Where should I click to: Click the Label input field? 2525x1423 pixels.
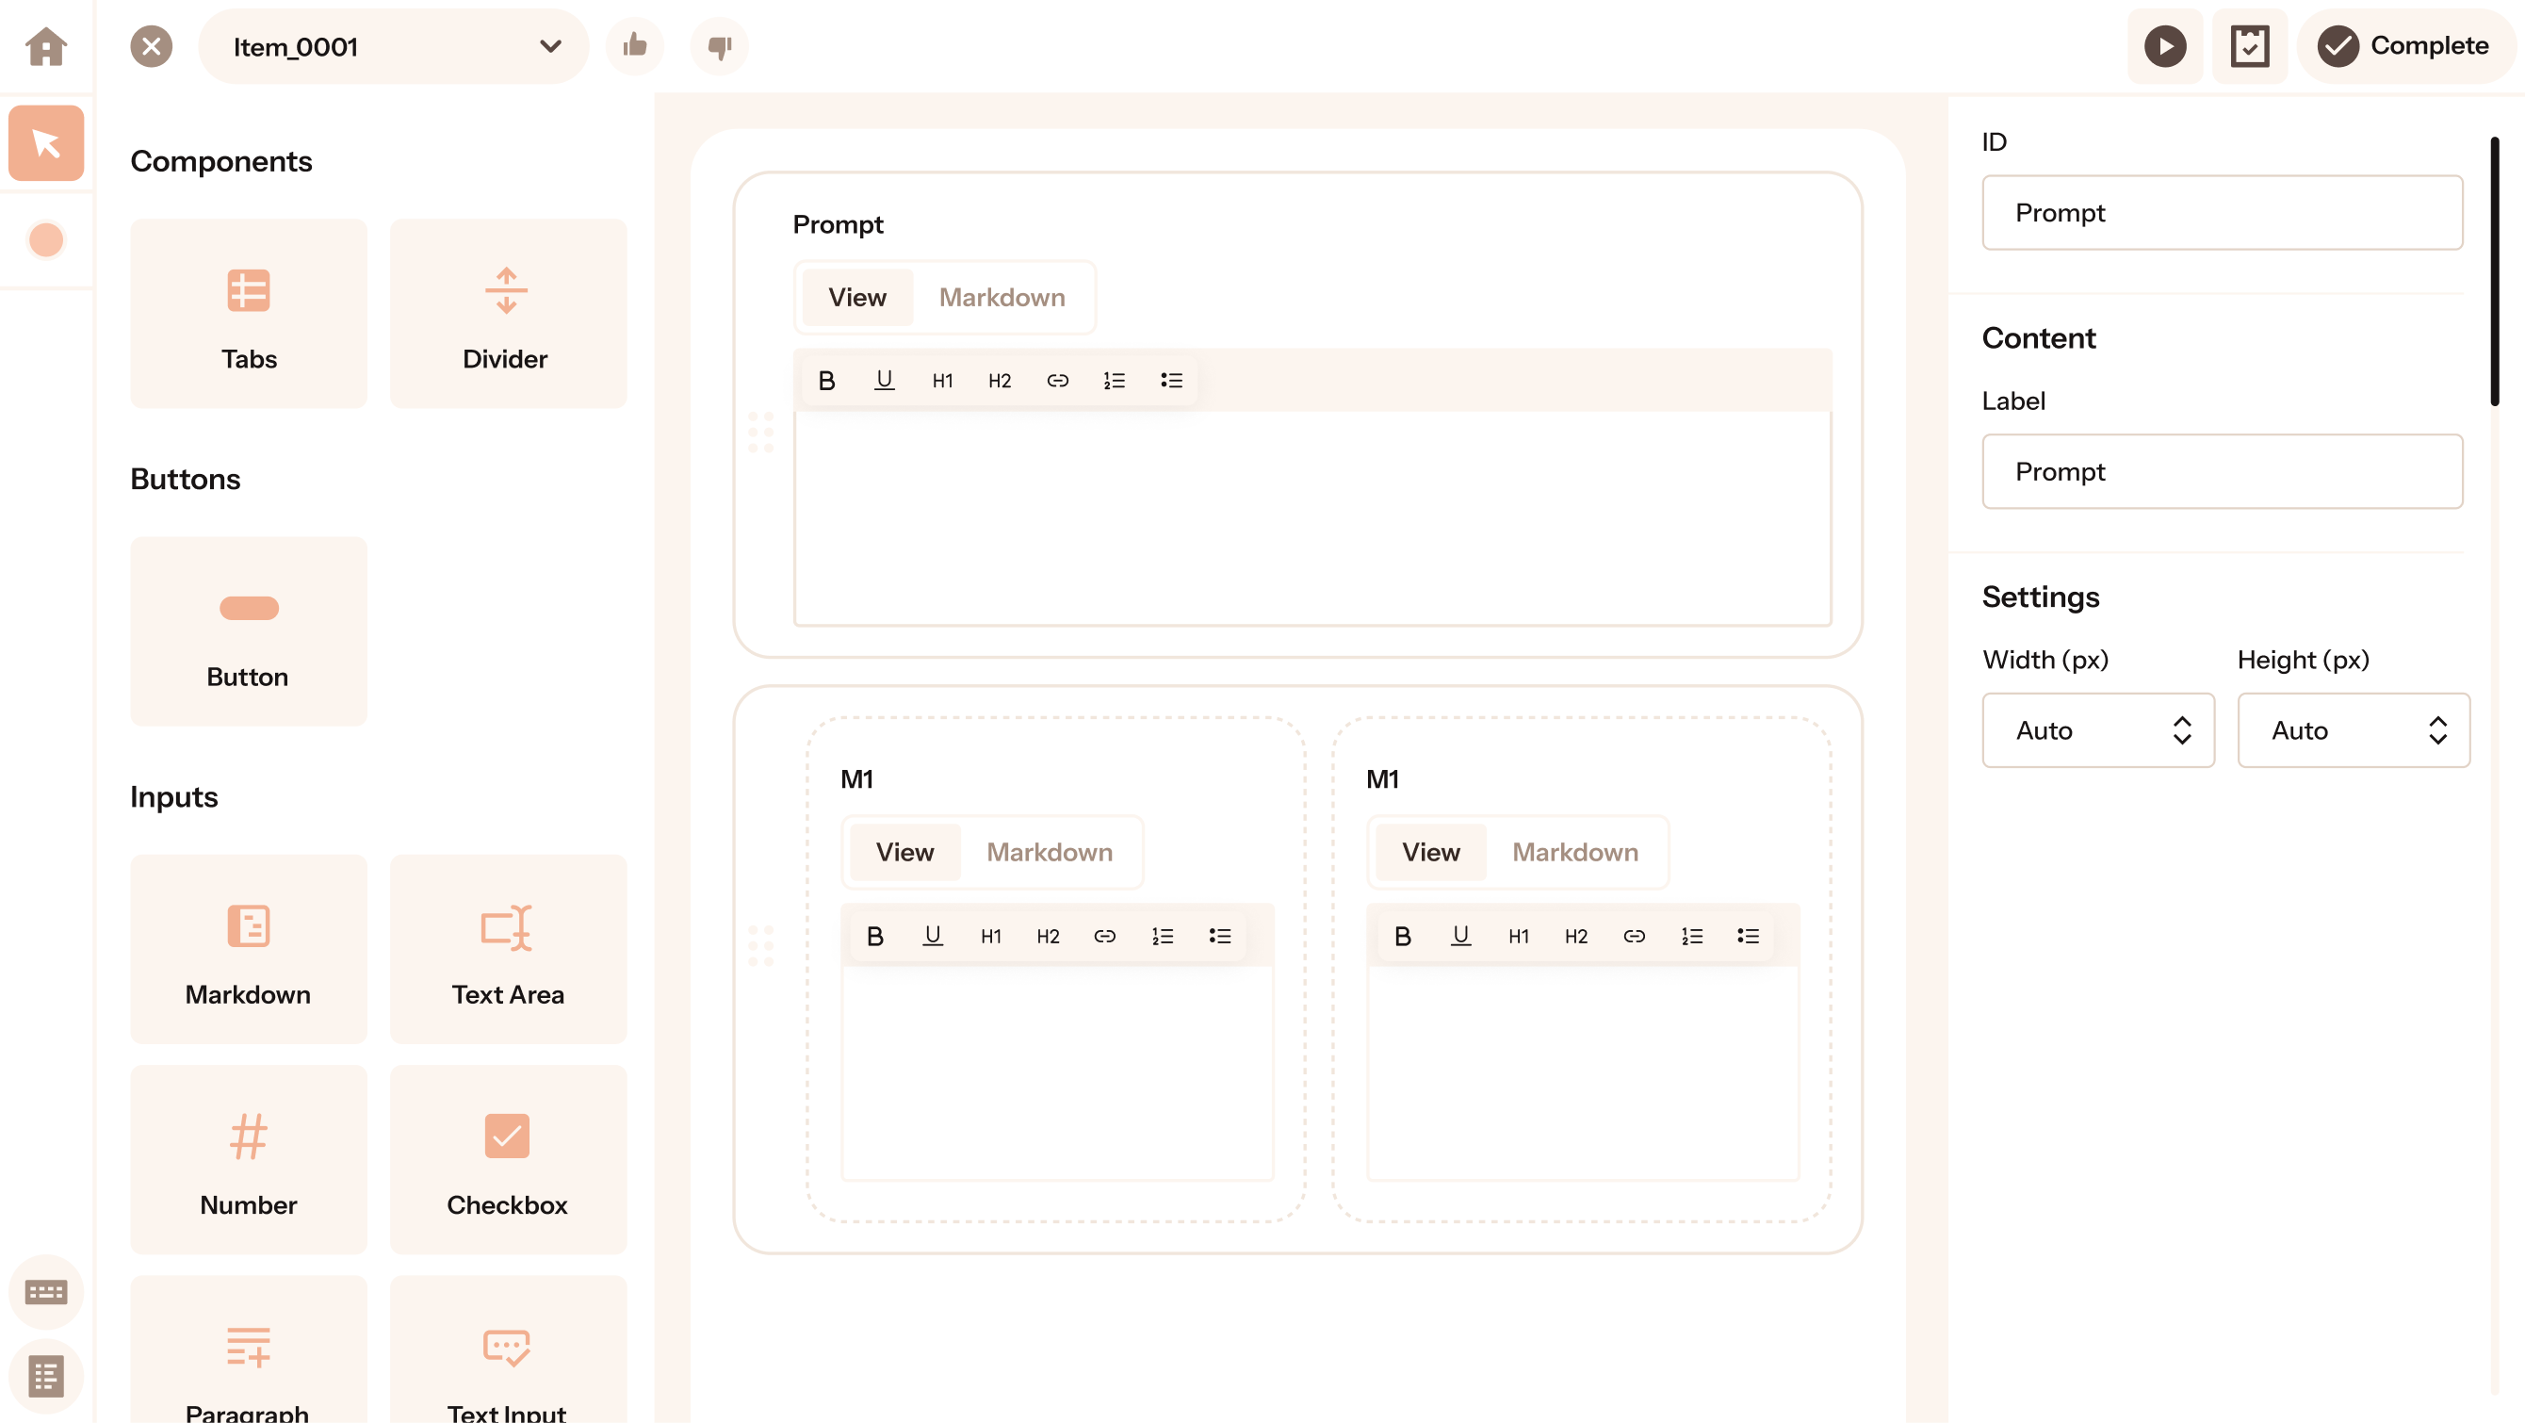click(x=2221, y=472)
